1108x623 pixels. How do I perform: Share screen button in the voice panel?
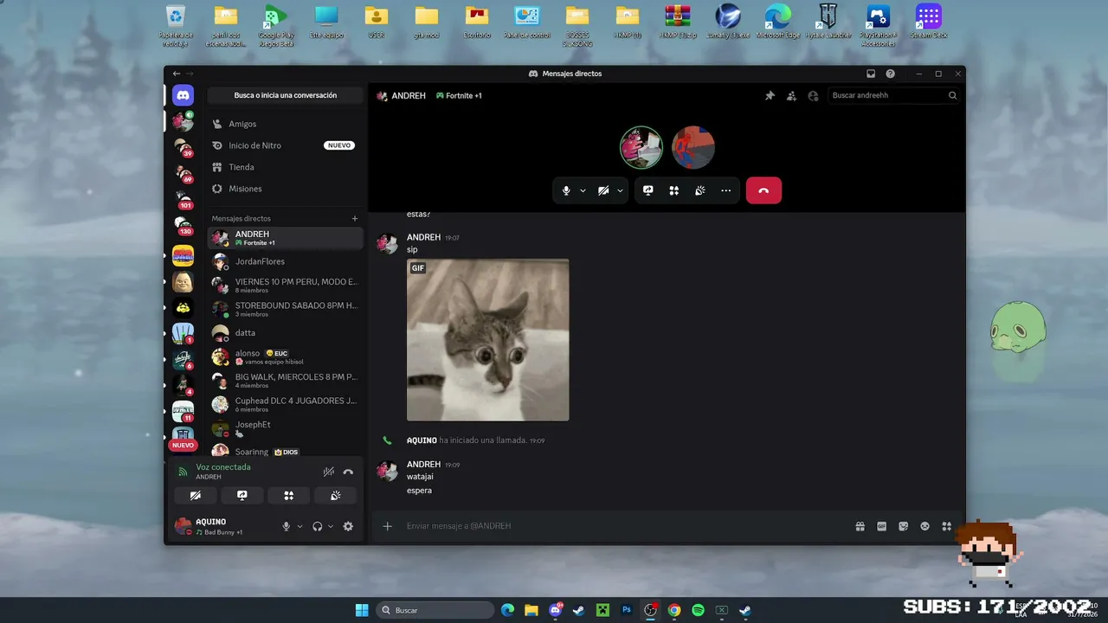click(x=242, y=496)
